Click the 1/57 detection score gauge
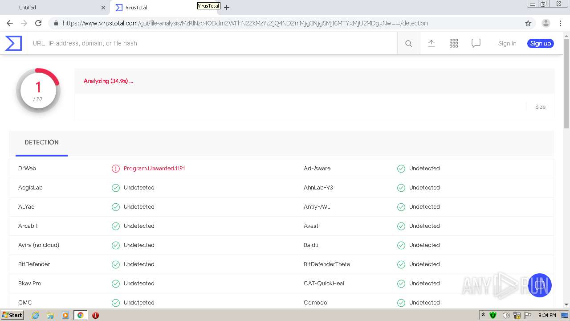This screenshot has width=570, height=321. point(38,91)
